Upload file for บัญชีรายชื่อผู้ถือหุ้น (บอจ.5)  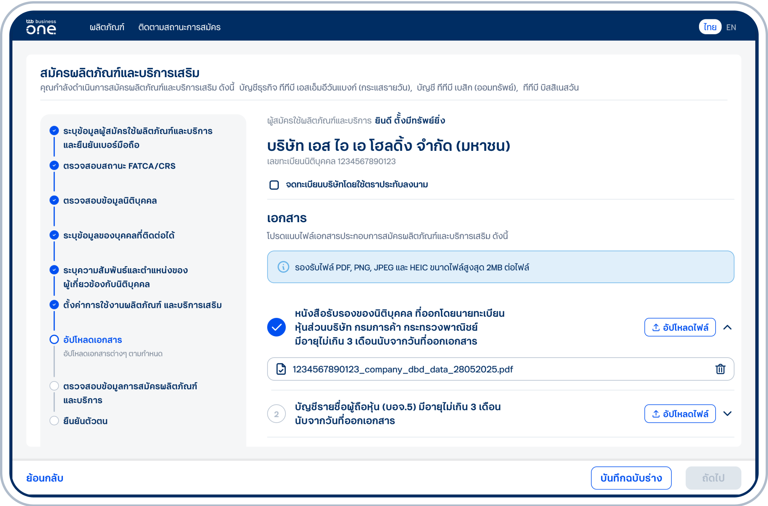coord(680,414)
